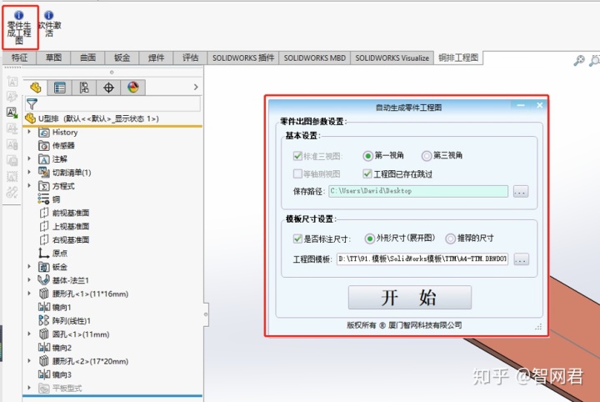Click the 基体-法兰1 feature icon

point(43,280)
